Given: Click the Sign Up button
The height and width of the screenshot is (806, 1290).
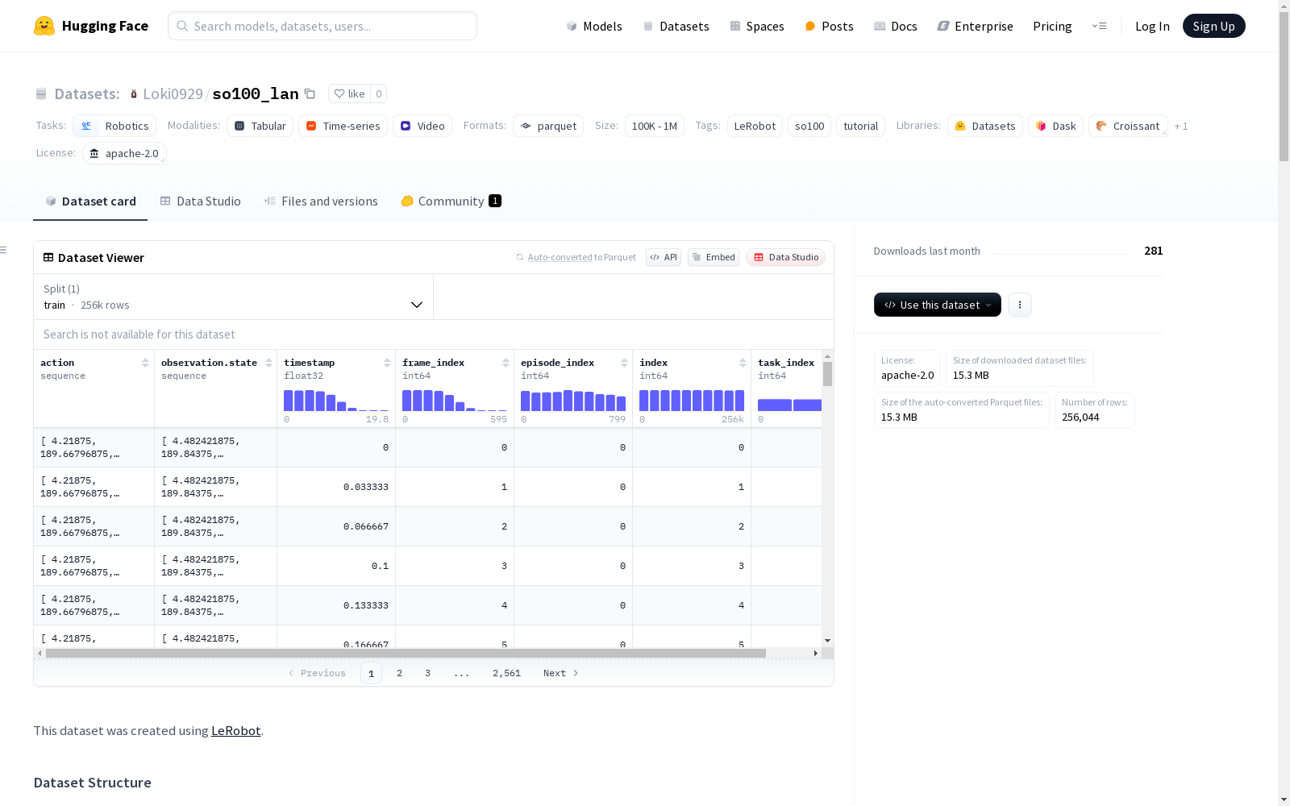Looking at the screenshot, I should coord(1213,26).
